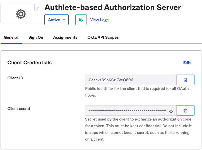
Task: Open the Sign On tab
Action: coord(36,37)
